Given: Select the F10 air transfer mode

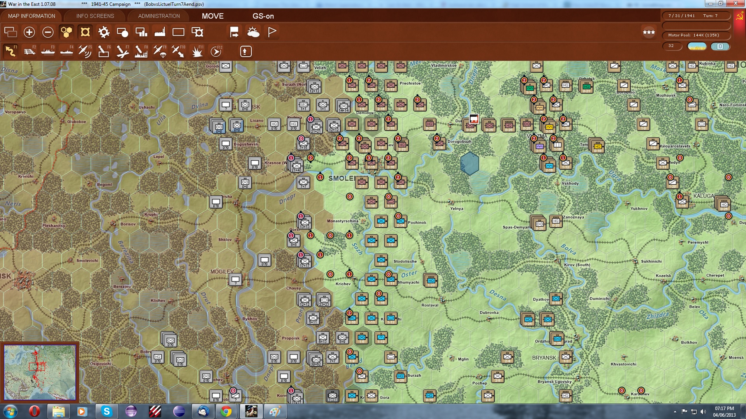Looking at the screenshot, I should click(x=178, y=51).
